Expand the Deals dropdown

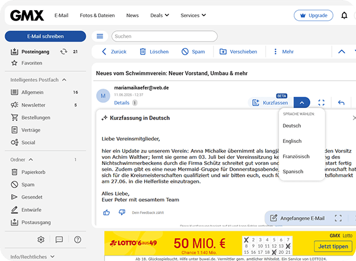tap(160, 15)
